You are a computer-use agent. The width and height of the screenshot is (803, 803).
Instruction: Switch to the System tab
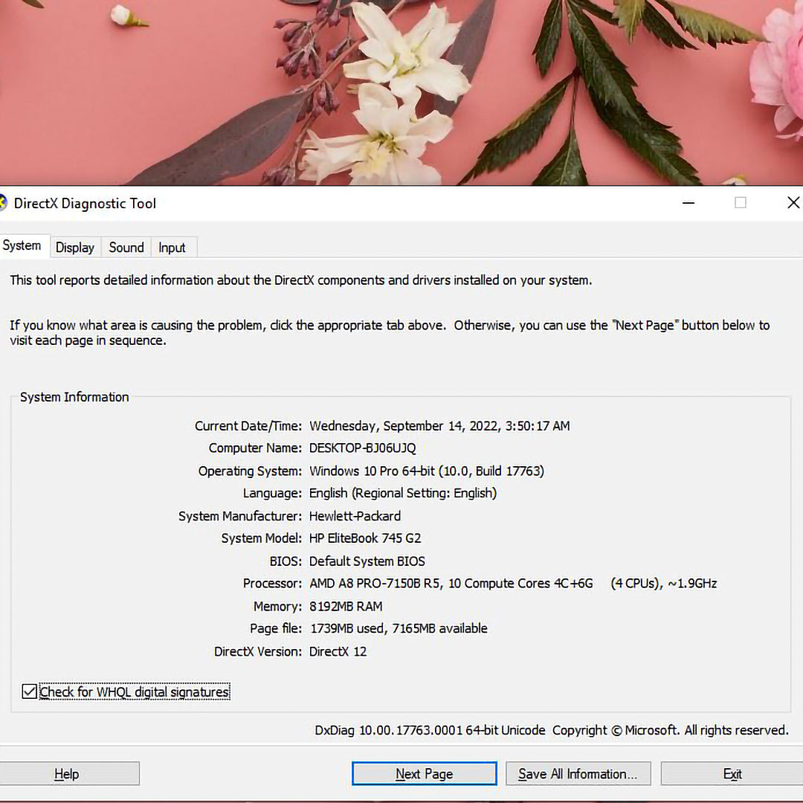click(x=22, y=246)
